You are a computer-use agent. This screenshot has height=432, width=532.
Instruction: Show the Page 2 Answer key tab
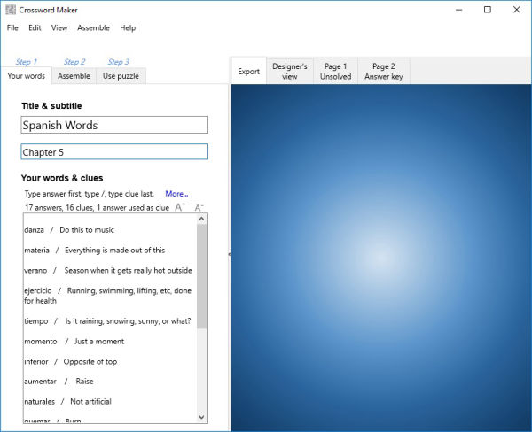[x=384, y=72]
